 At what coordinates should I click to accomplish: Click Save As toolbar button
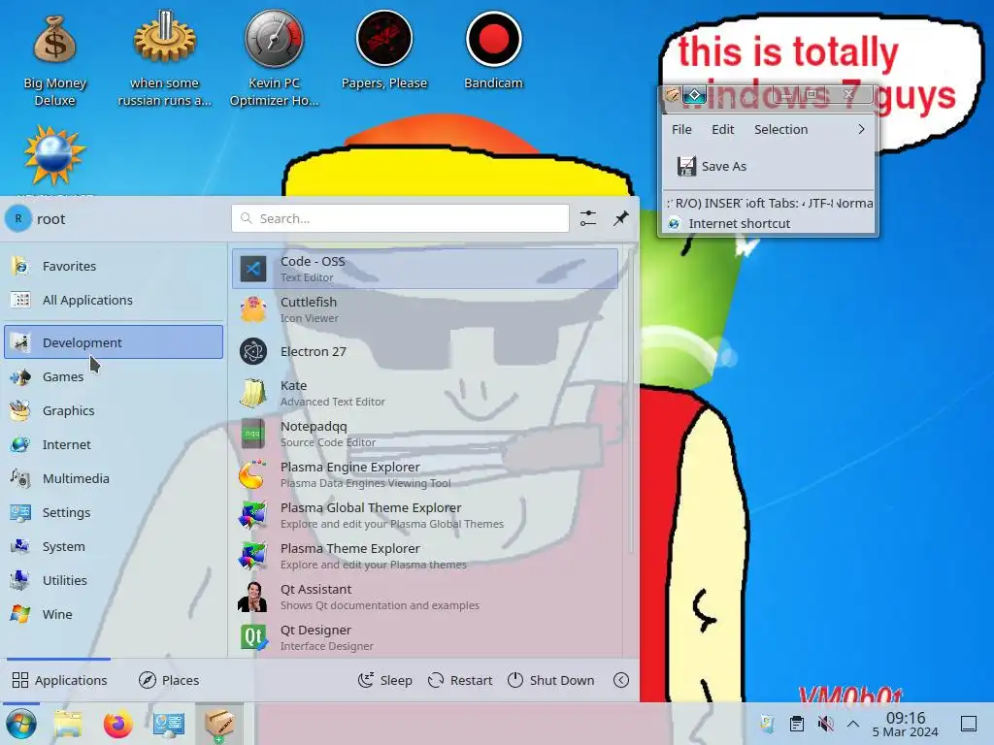(712, 166)
